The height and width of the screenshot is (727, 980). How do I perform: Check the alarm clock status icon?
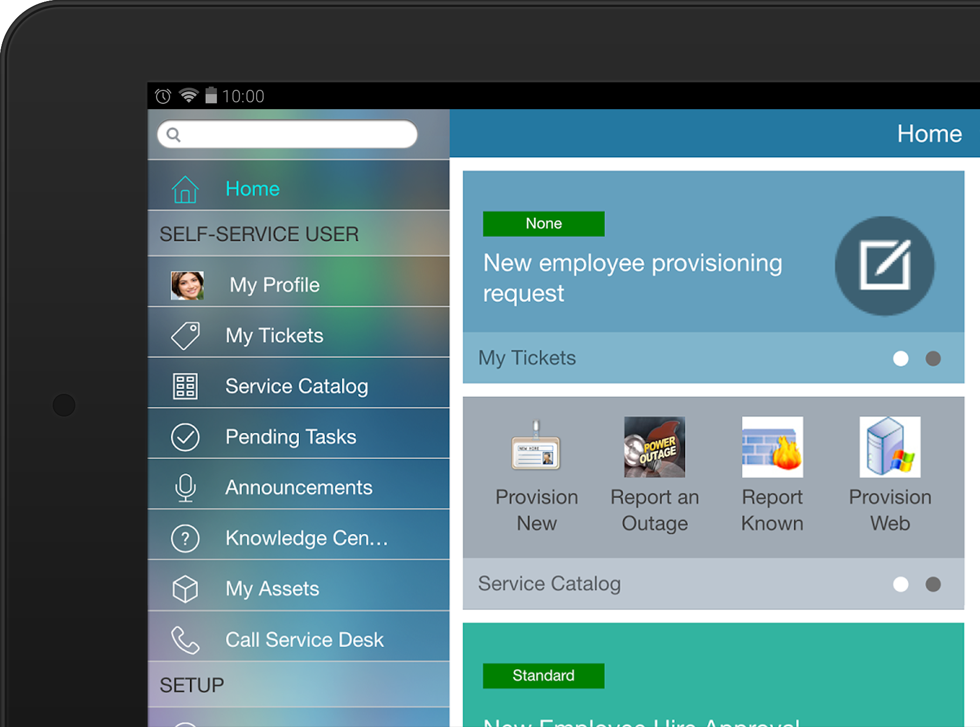(x=163, y=96)
